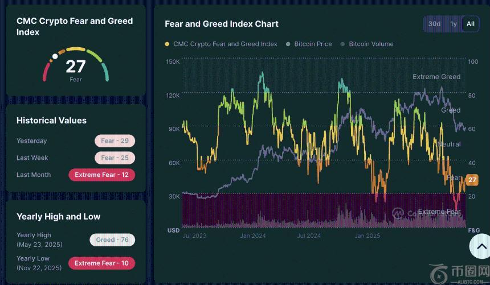Click the Yearly High Greed - 76 badge

112,240
